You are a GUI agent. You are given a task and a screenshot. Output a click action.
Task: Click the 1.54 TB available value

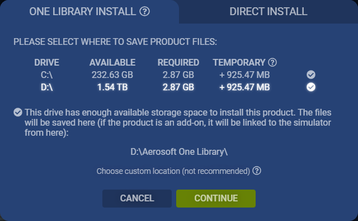click(112, 87)
